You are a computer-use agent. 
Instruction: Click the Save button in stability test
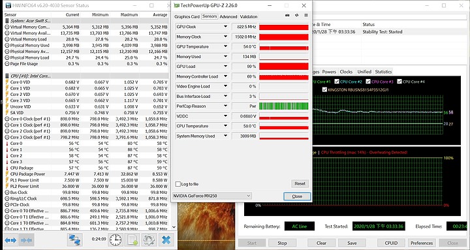click(x=352, y=243)
